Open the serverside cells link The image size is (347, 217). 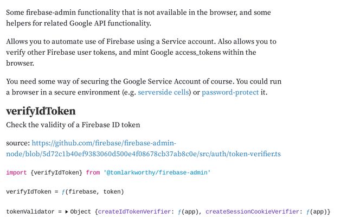click(x=163, y=92)
